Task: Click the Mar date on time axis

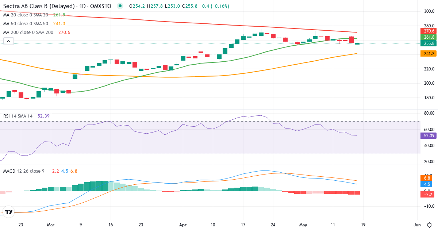Action: tap(51, 225)
